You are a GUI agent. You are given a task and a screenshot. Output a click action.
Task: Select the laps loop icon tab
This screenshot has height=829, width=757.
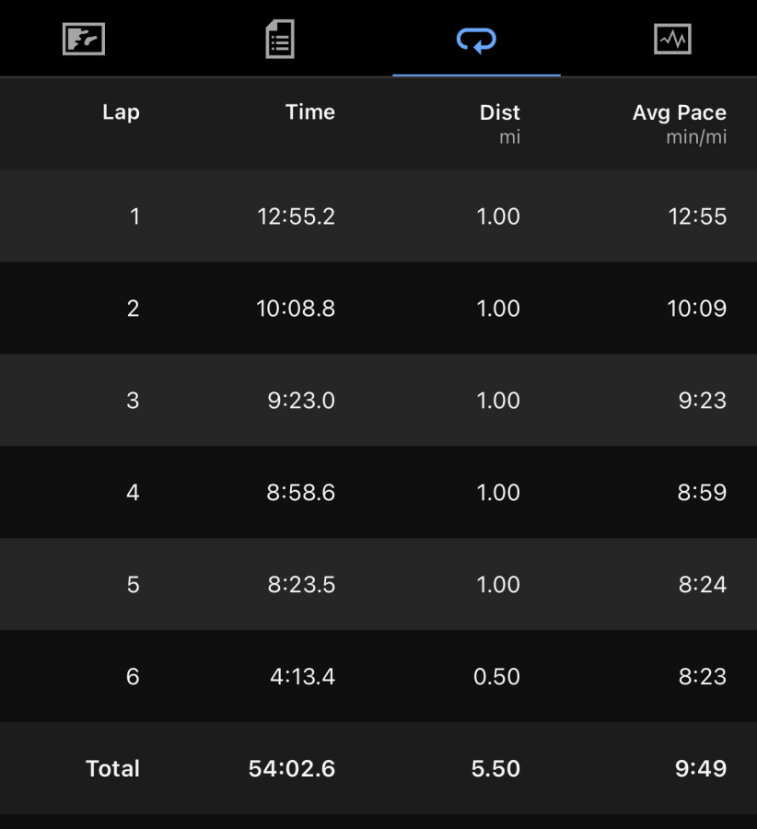click(476, 41)
